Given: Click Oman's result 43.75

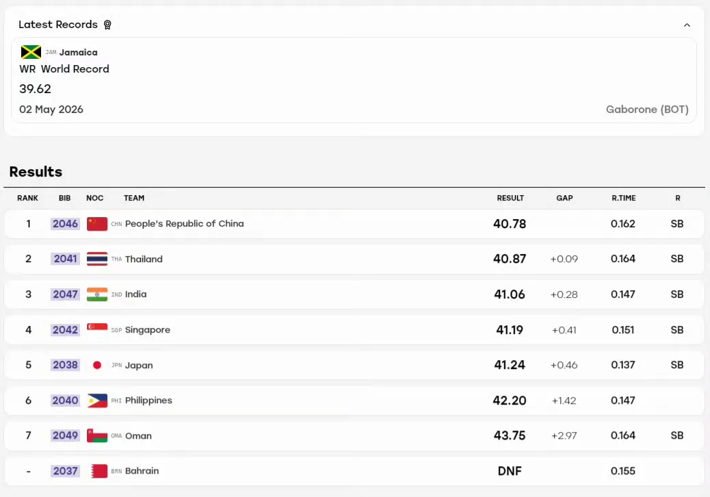Looking at the screenshot, I should coord(510,435).
